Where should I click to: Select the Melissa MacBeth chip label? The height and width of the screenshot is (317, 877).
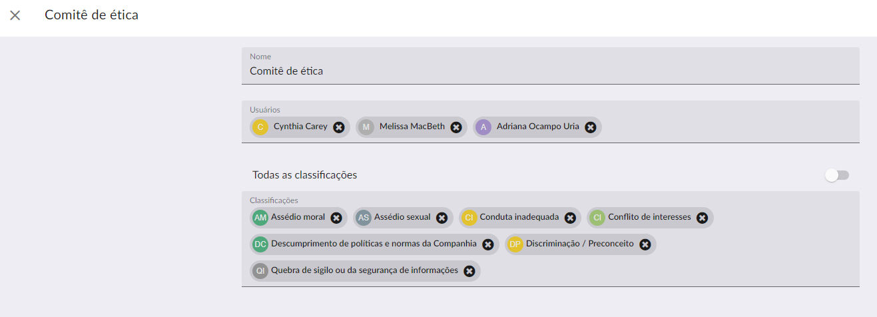[x=412, y=127]
